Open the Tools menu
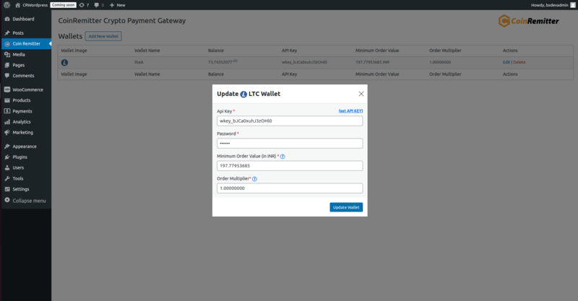The height and width of the screenshot is (301, 578). (x=17, y=178)
